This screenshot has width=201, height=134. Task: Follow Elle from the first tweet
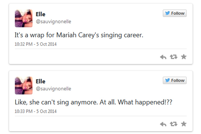(175, 13)
